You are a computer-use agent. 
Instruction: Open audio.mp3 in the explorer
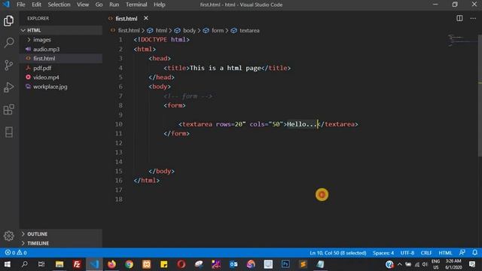click(61, 49)
